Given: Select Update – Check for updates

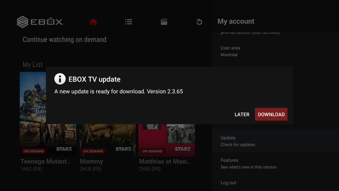Looking at the screenshot, I should coord(238,141).
